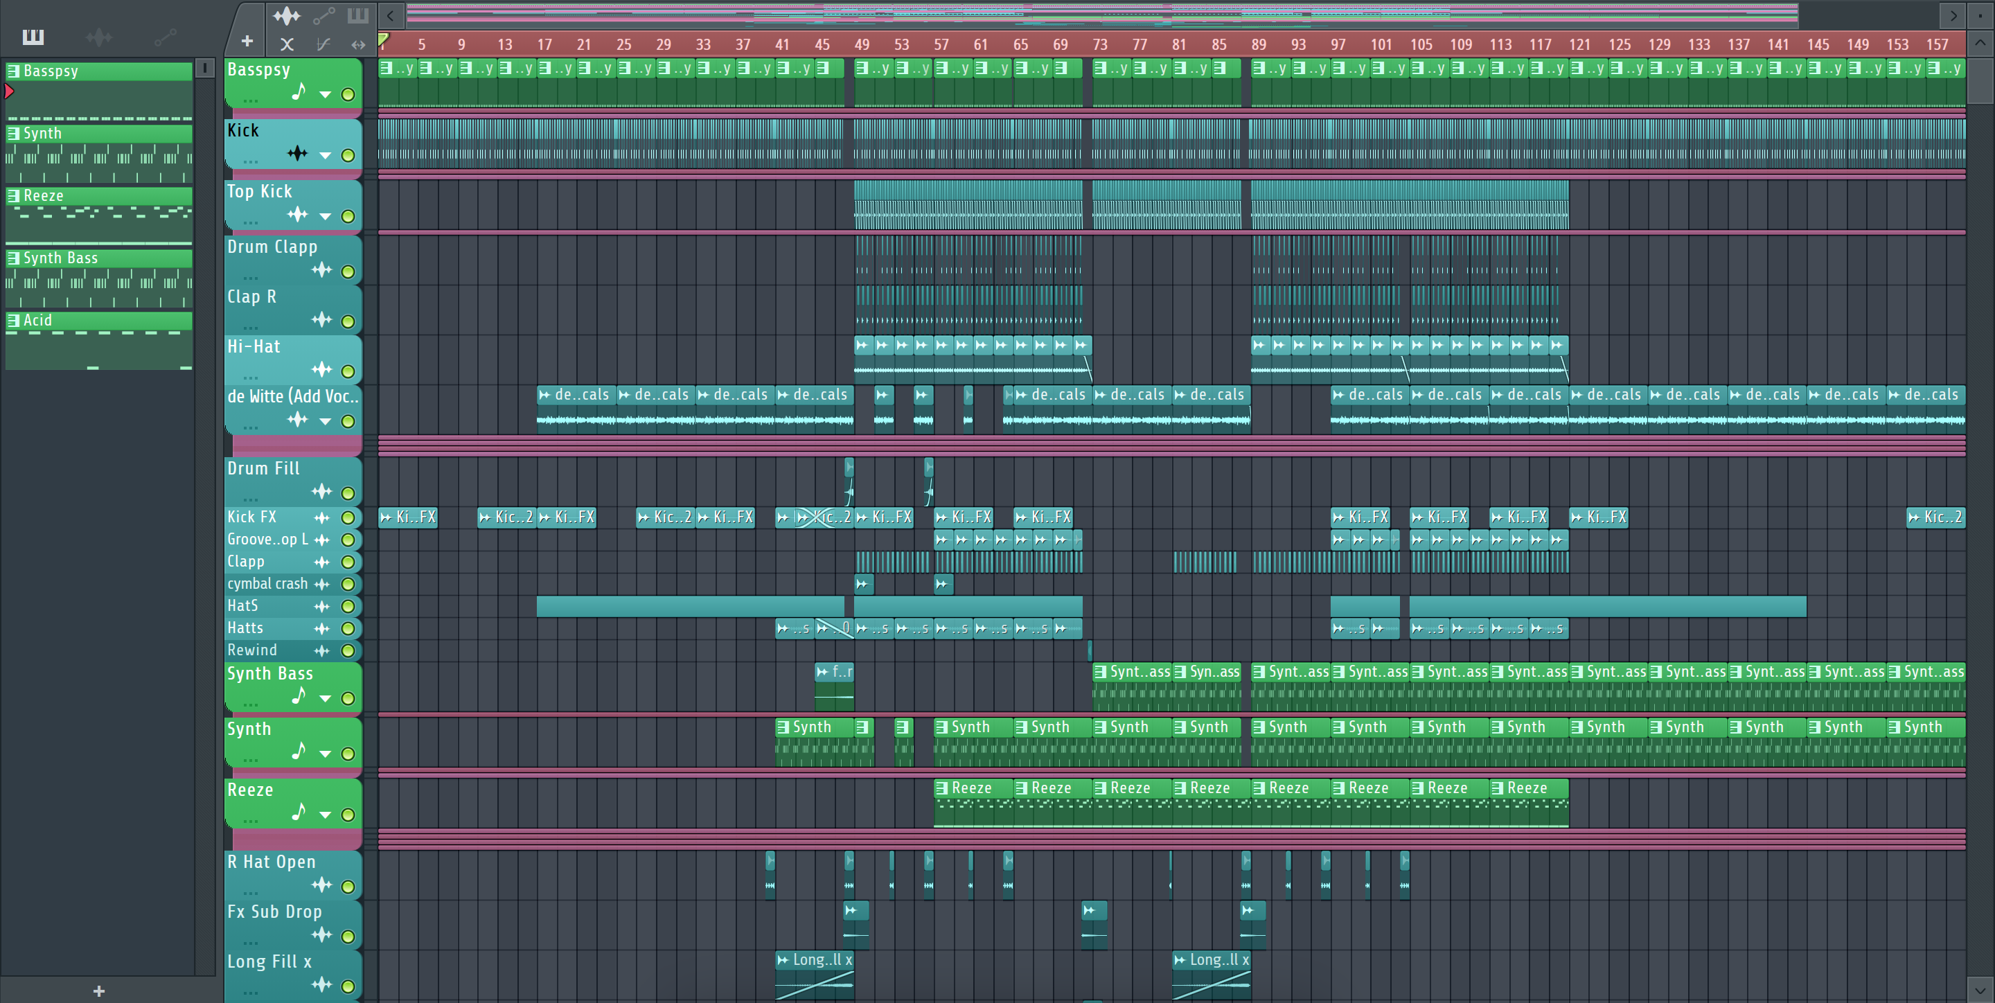Screen dimensions: 1995x1003
Task: Click the waveform icon on Top Kick track
Action: click(x=297, y=215)
